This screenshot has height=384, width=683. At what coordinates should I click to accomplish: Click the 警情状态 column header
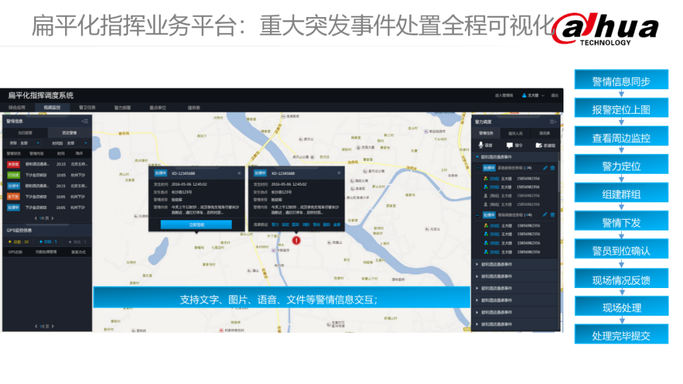(13, 153)
